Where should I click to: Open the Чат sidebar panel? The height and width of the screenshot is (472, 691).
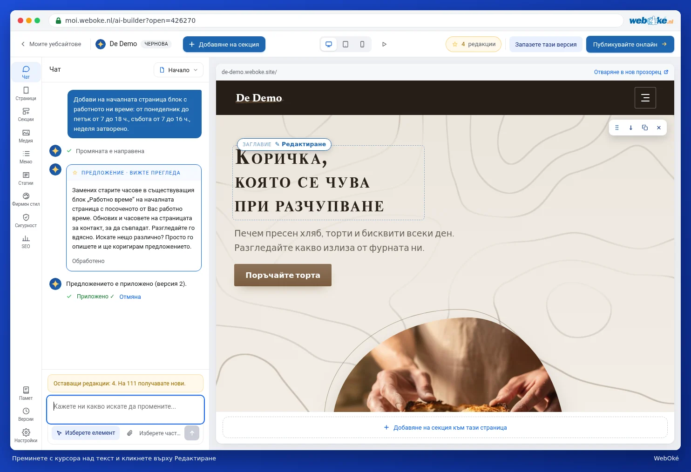pos(26,72)
